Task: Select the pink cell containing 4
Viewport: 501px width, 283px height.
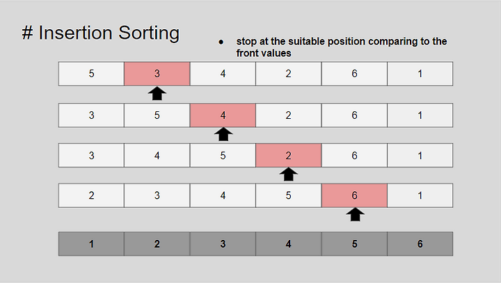Action: coord(223,115)
